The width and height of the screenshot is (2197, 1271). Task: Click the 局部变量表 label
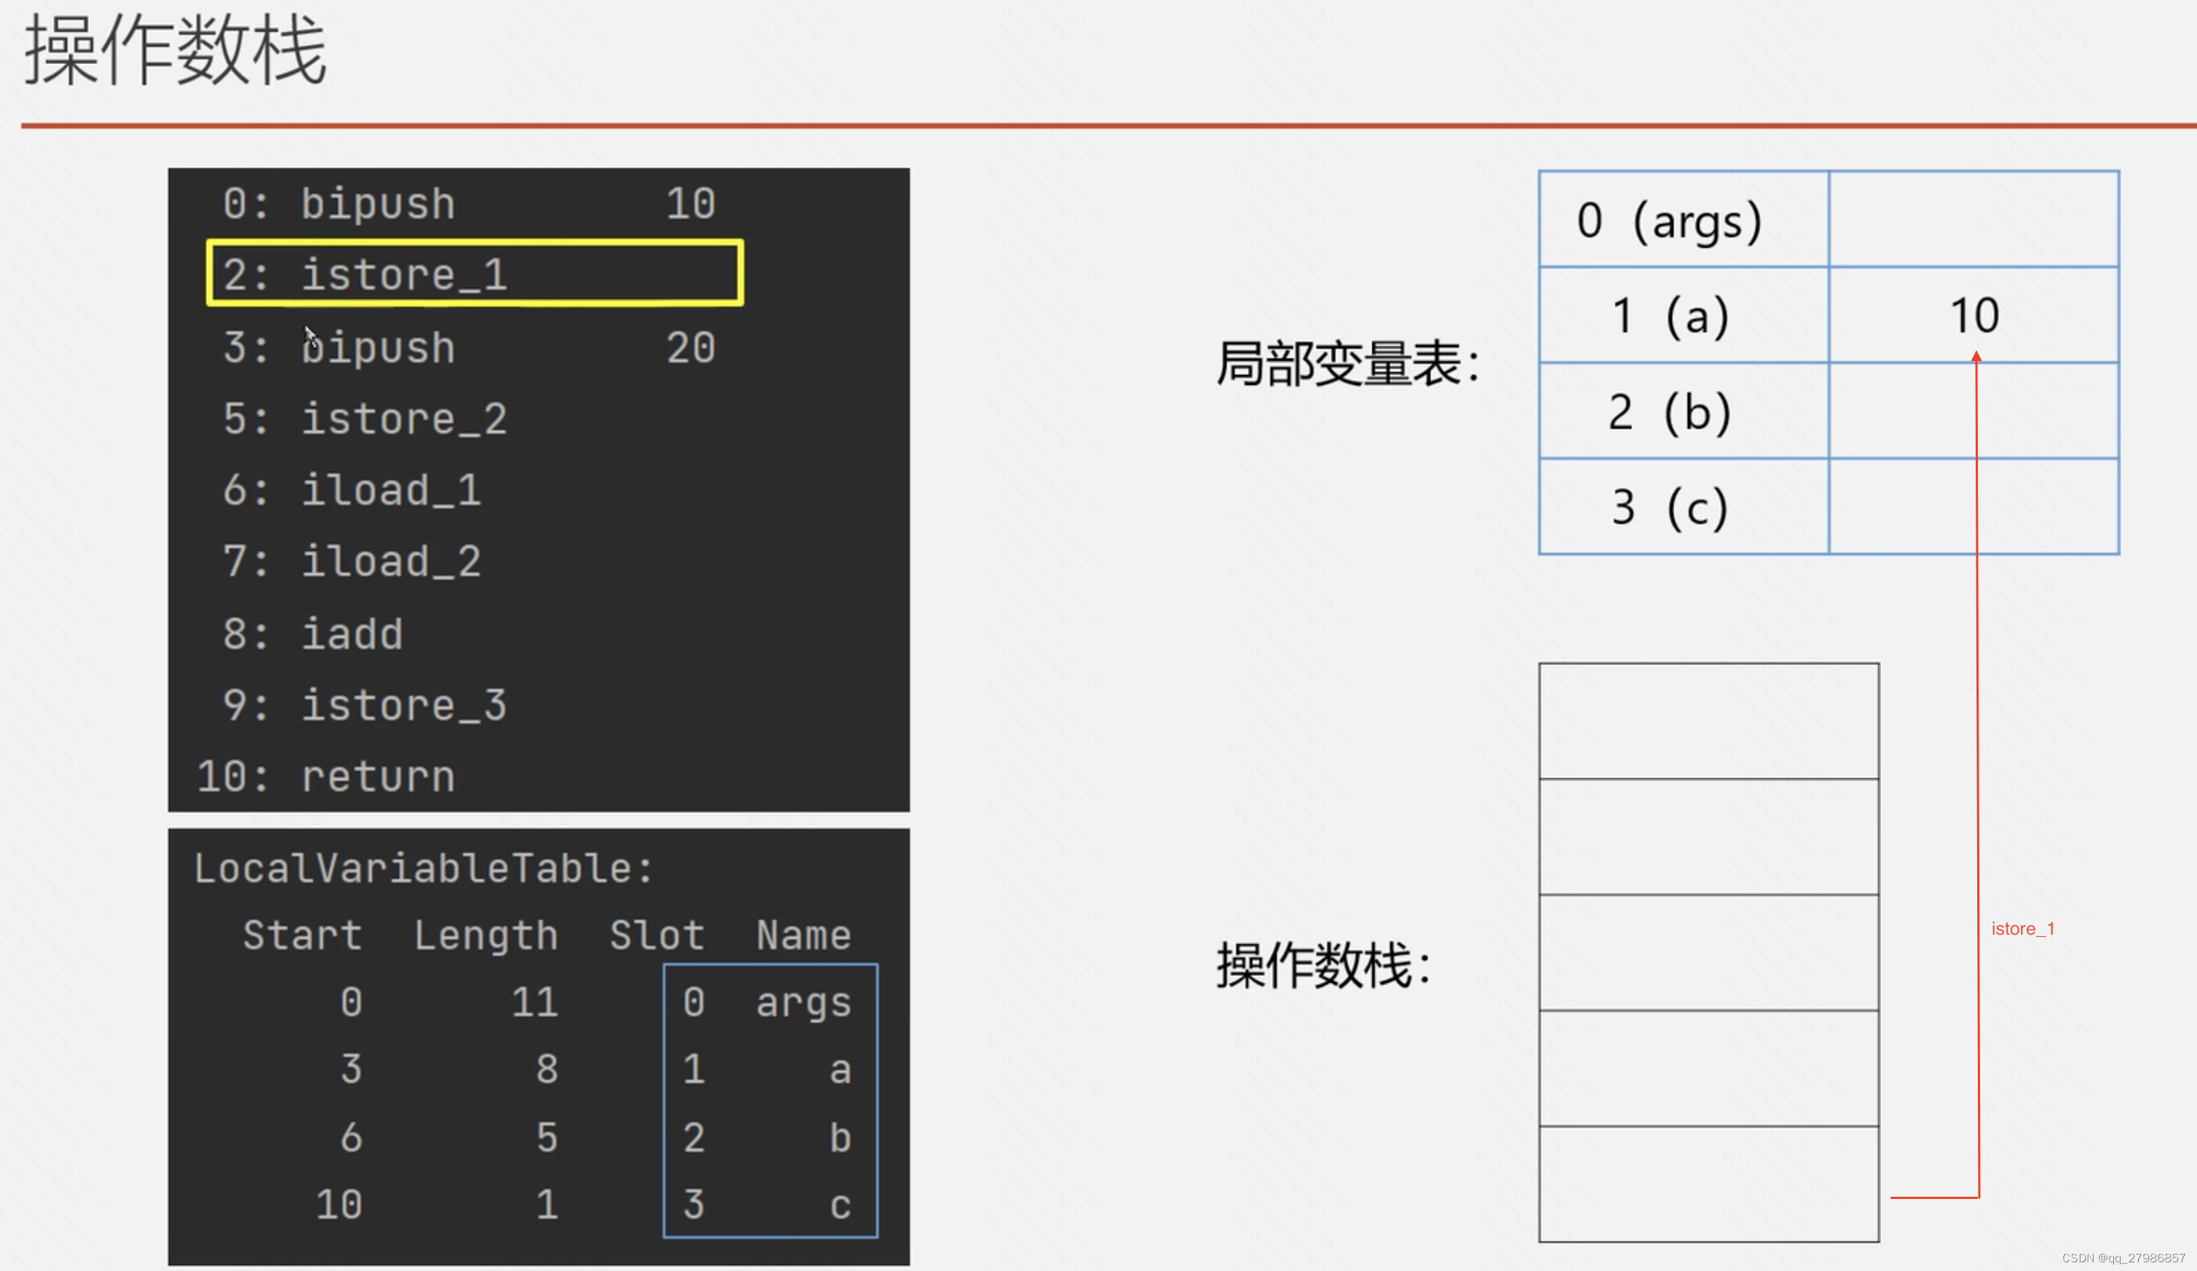[x=1348, y=363]
